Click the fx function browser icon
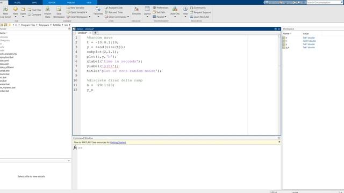The height and width of the screenshot is (193, 344). (x=75, y=148)
